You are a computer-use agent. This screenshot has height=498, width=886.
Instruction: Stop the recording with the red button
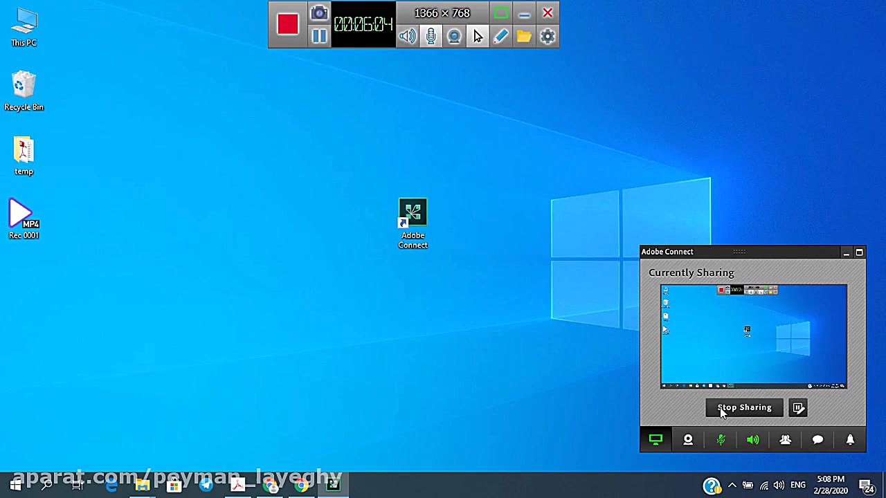288,25
